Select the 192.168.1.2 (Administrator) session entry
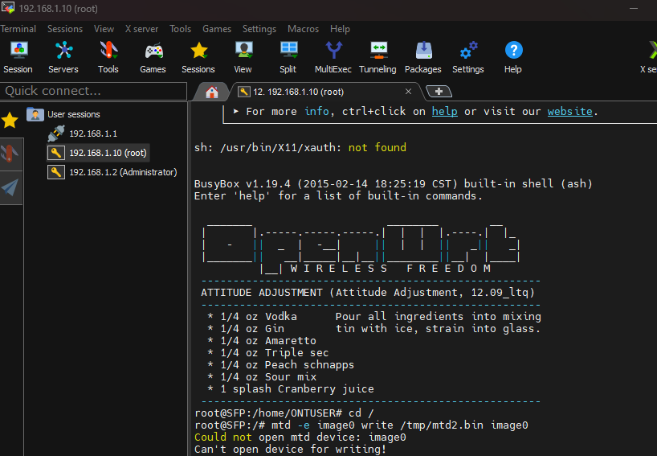Screen dimensions: 657x456 [x=123, y=172]
